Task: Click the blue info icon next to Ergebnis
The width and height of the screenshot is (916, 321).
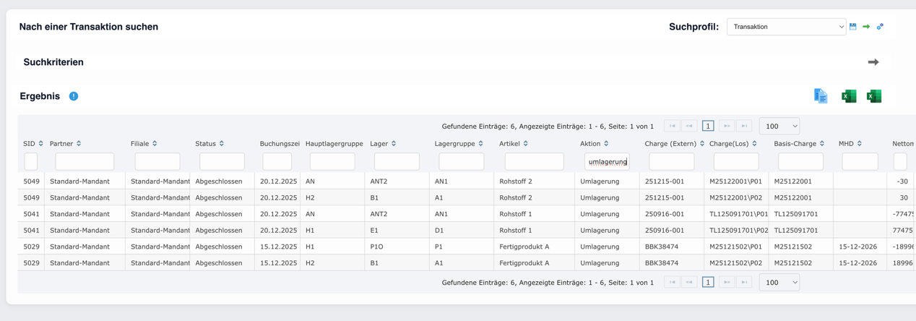Action: (x=74, y=96)
